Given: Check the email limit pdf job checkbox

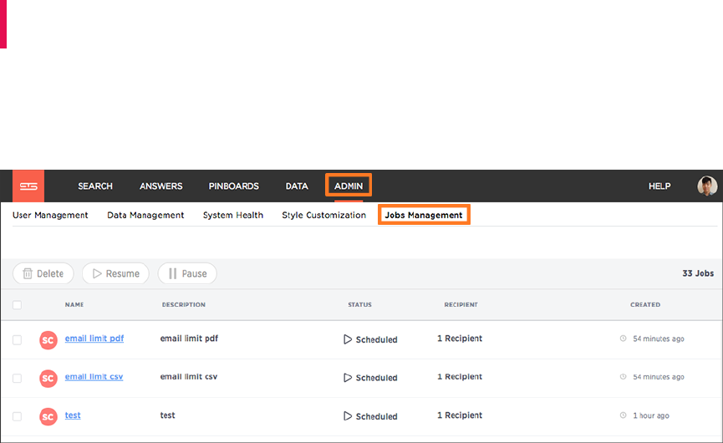Looking at the screenshot, I should point(17,339).
